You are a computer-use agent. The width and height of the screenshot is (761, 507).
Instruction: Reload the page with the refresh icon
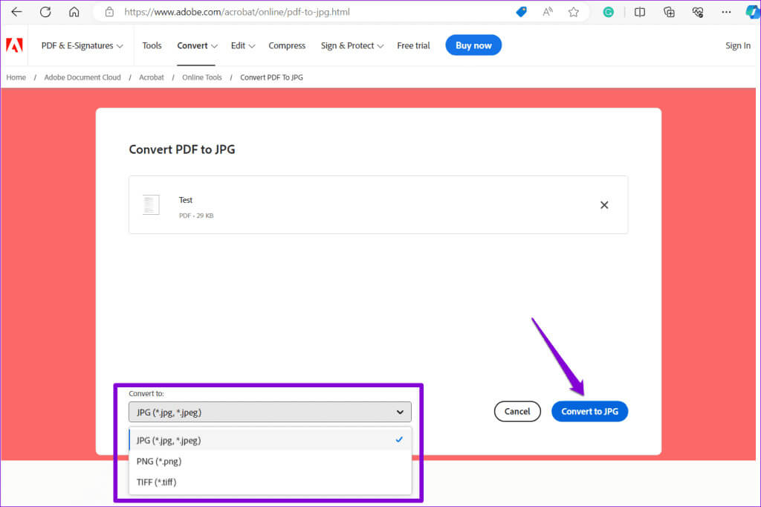tap(45, 12)
